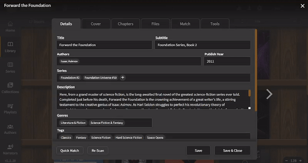Add a series with the plus icon
The width and height of the screenshot is (308, 163).
pyautogui.click(x=123, y=78)
